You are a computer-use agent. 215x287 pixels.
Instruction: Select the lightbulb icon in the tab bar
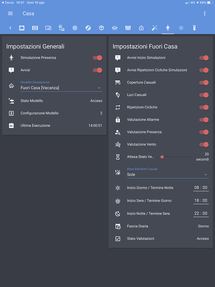pos(115,28)
